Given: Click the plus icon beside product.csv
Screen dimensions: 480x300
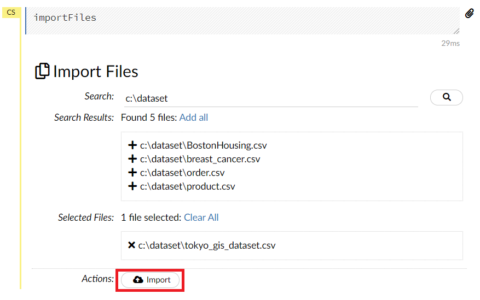Looking at the screenshot, I should (x=132, y=186).
